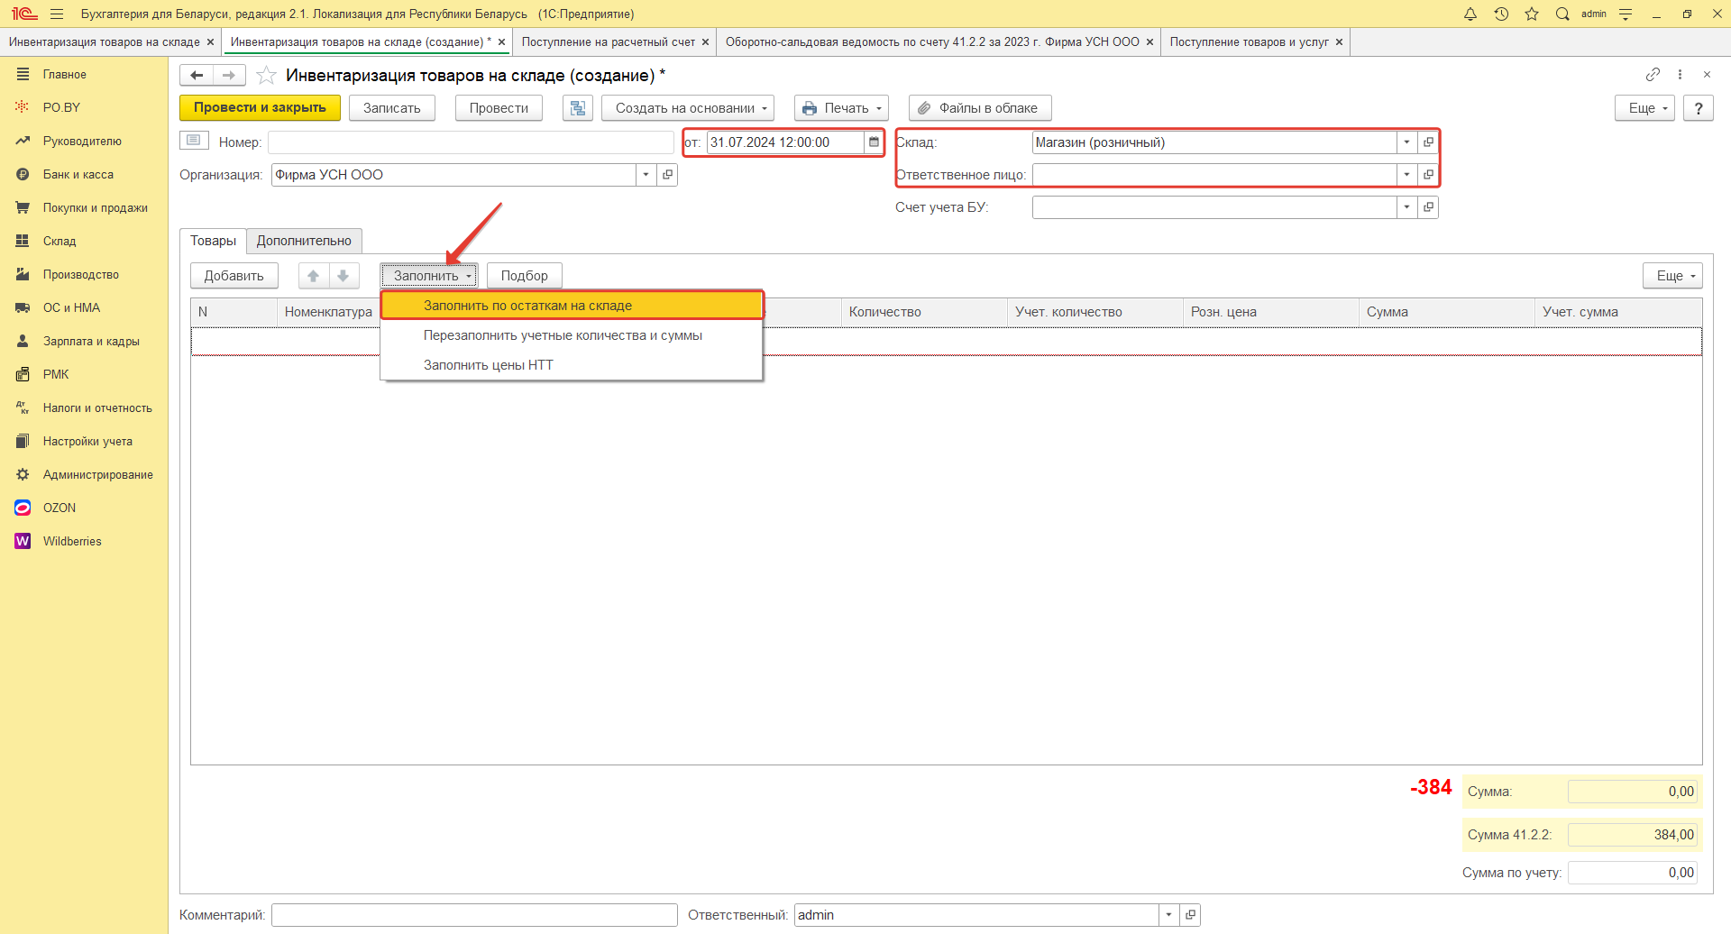Screen dimensions: 1731x934
Task: Click into the Комментарий field
Action: coord(474,915)
